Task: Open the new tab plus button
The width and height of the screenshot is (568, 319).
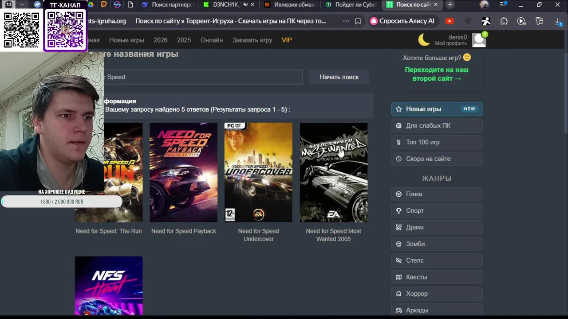Action: (x=450, y=5)
